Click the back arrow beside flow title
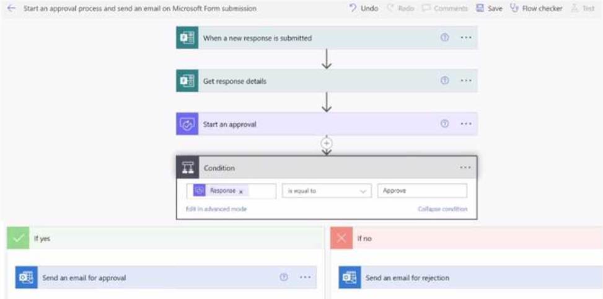603x299 pixels. tap(12, 8)
